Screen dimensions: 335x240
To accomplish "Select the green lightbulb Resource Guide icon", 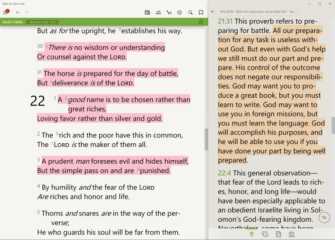I will click(252, 234).
